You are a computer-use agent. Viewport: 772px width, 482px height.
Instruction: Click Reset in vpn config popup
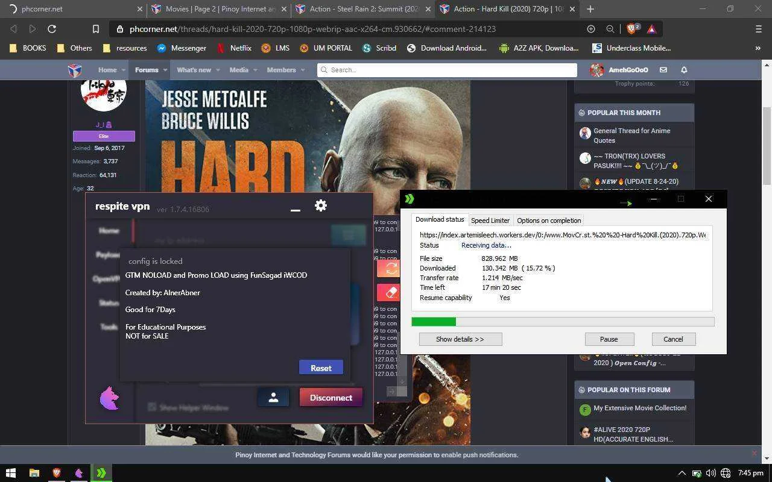pyautogui.click(x=321, y=368)
